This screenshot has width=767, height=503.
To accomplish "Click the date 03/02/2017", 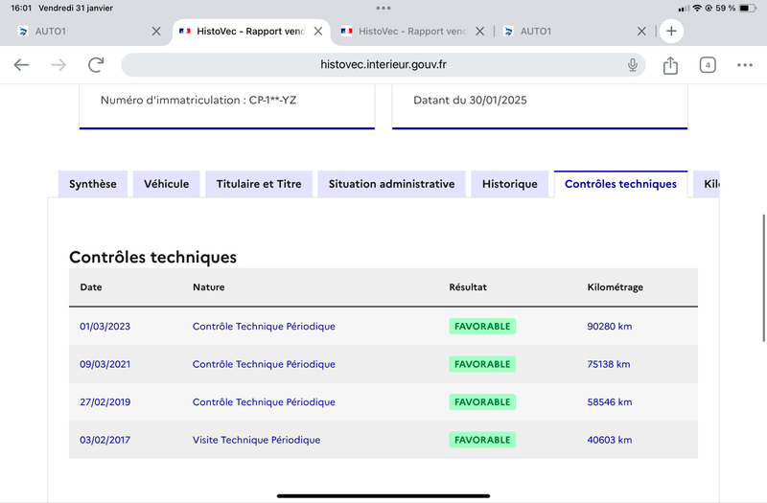I will coord(105,440).
